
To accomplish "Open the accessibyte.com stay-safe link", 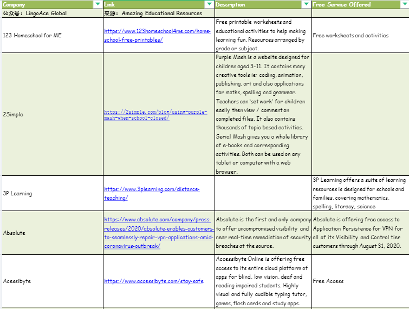I will click(x=154, y=281).
